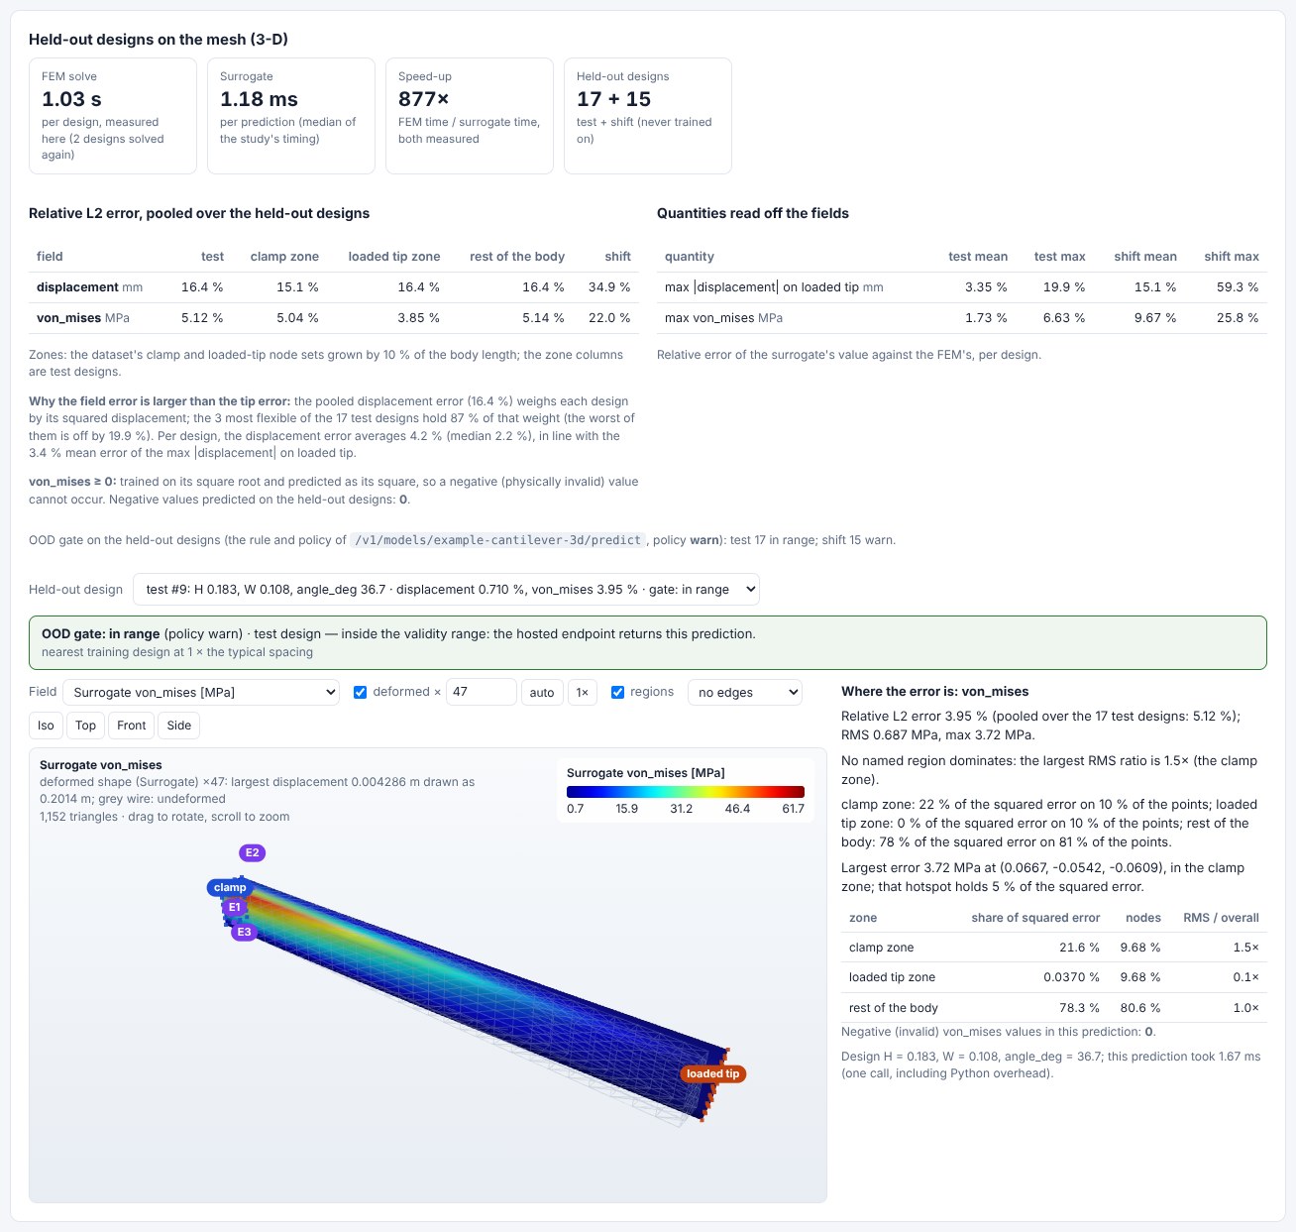Click the displacement row label
1296x1232 pixels.
point(89,287)
